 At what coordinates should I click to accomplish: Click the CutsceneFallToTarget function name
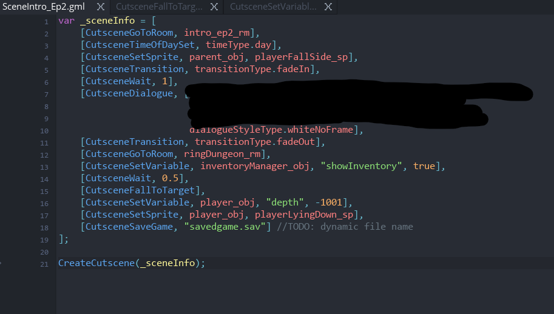point(140,190)
